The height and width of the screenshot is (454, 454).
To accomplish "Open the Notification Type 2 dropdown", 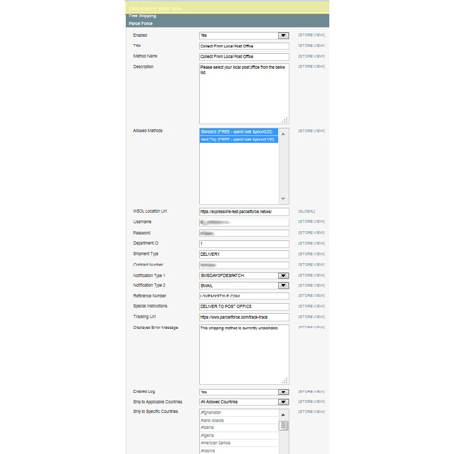I will coord(244,286).
